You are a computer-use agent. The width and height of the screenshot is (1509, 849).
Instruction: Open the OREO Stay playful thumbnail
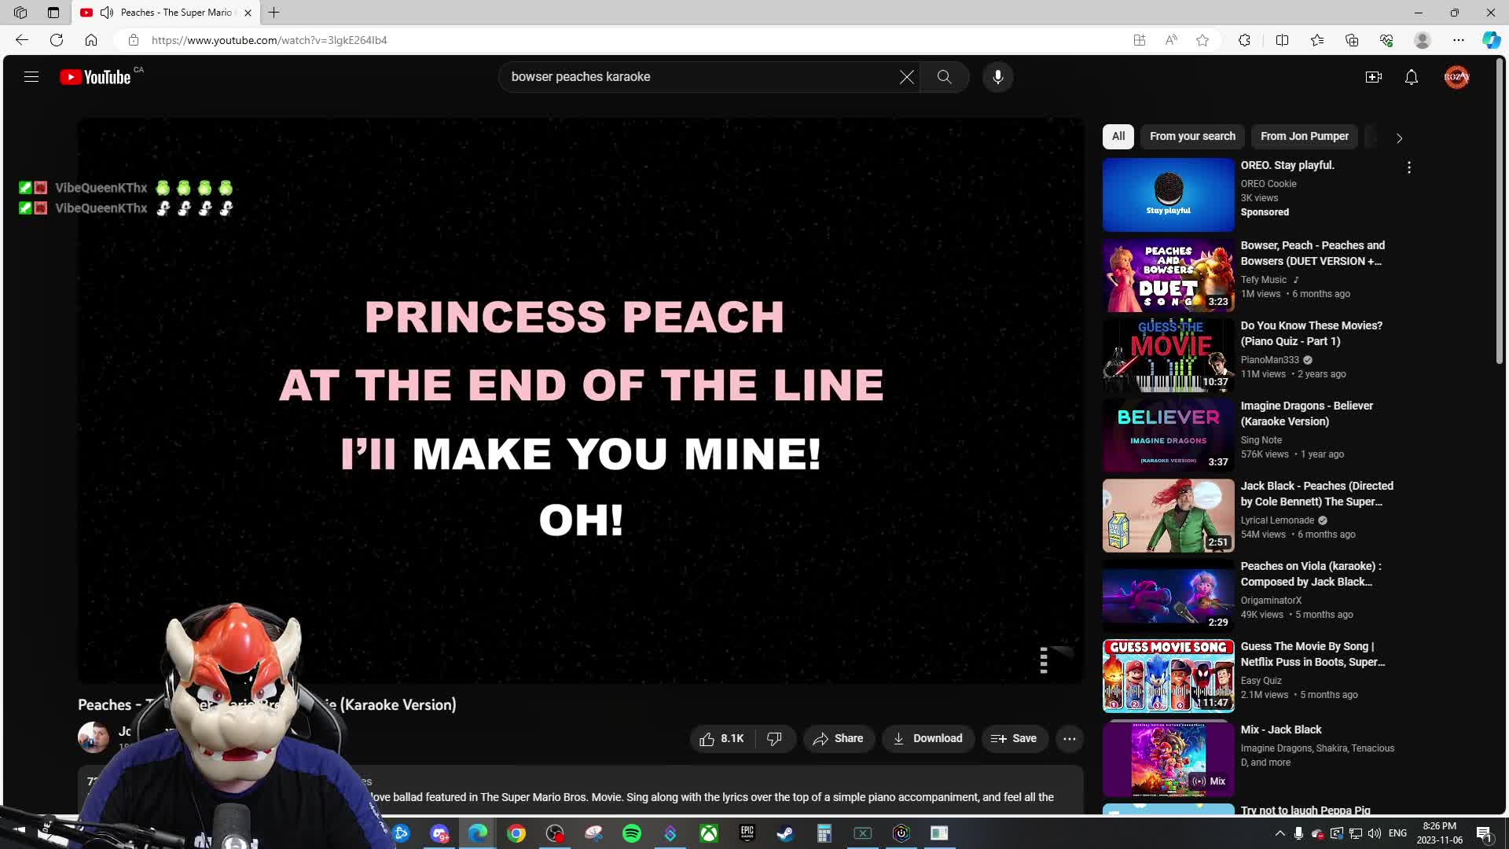1168,195
